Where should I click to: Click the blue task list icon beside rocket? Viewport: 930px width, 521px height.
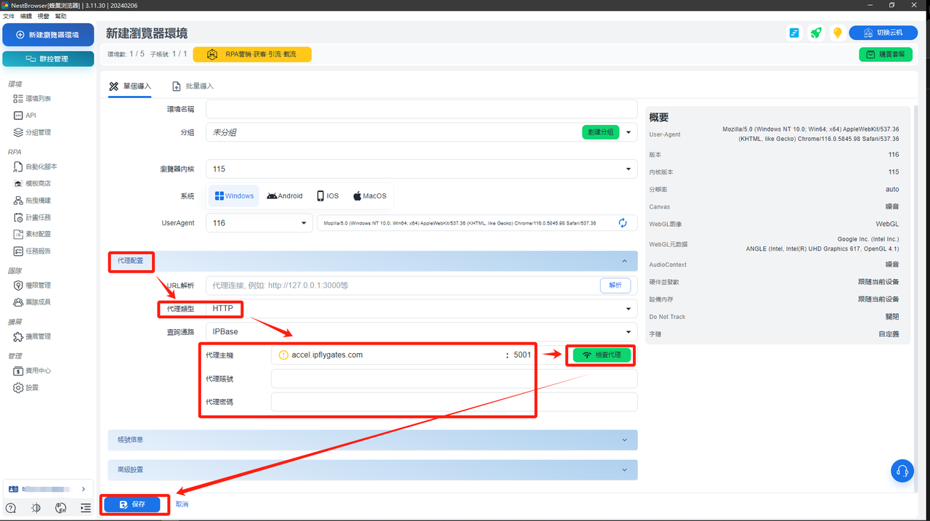(x=795, y=33)
